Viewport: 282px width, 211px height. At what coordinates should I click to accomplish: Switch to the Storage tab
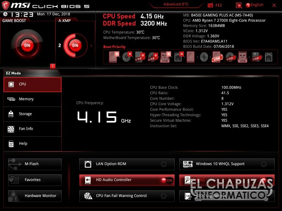coord(32,114)
